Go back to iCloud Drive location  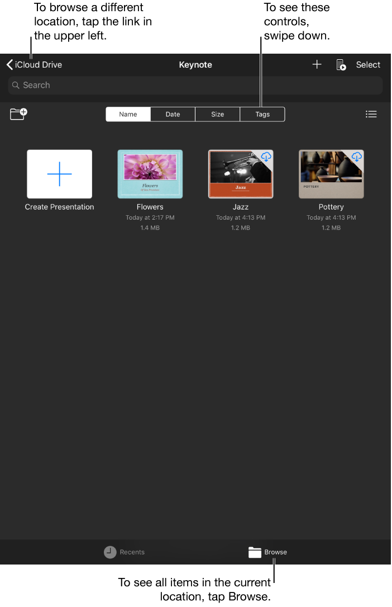(35, 65)
